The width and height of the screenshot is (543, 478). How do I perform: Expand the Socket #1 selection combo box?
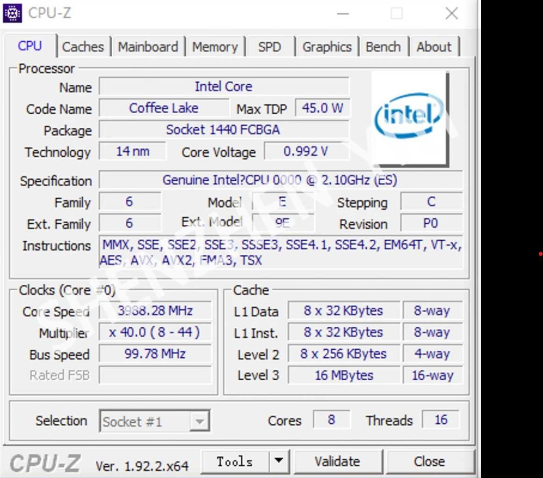pyautogui.click(x=154, y=421)
